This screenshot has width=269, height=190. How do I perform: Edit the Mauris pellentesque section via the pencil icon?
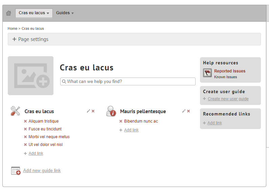184,111
